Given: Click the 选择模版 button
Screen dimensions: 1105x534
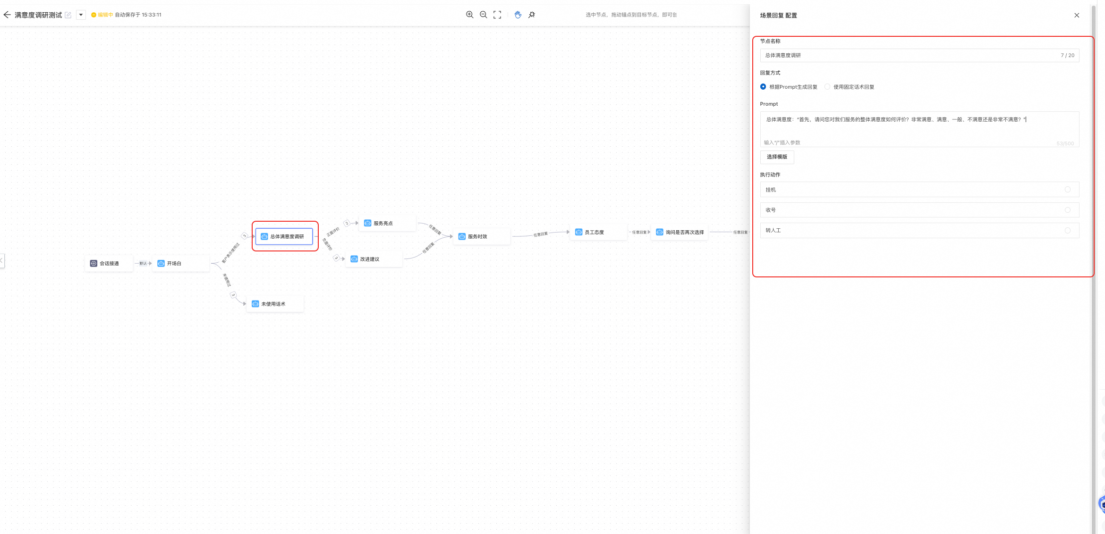Looking at the screenshot, I should click(777, 157).
